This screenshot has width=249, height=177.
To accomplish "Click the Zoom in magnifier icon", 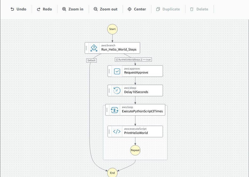I will click(64, 9).
